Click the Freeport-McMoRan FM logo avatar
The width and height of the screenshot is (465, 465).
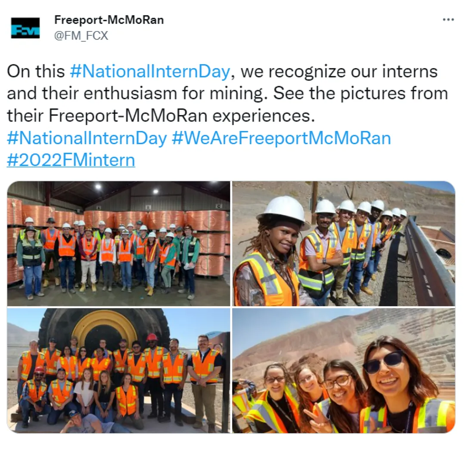point(25,28)
